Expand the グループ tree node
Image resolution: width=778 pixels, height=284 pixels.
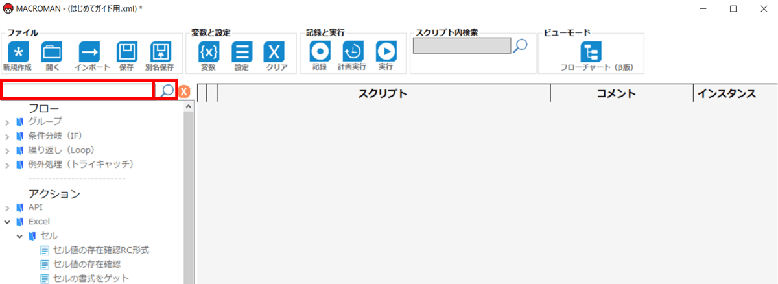pos(7,121)
